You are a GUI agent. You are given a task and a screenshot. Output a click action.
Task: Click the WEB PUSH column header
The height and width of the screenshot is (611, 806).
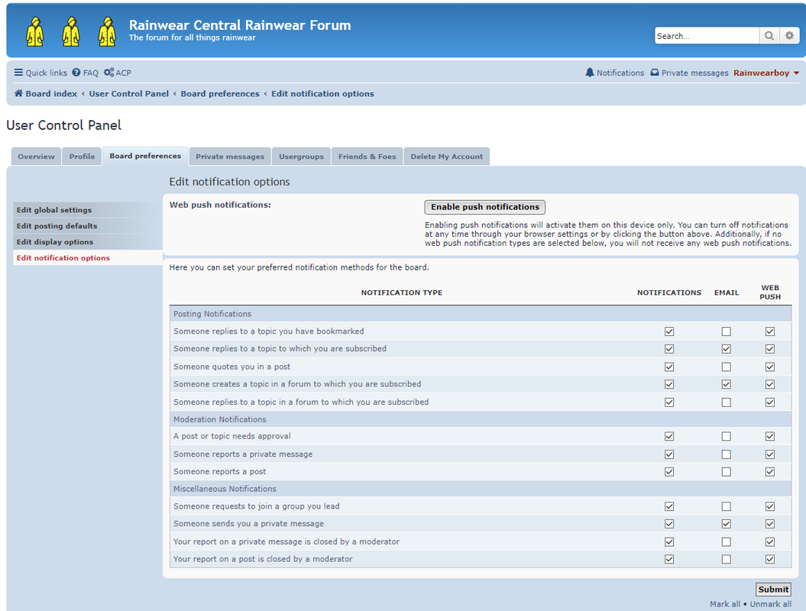click(769, 293)
